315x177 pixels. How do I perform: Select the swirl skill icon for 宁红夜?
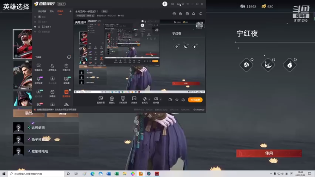(x=246, y=65)
